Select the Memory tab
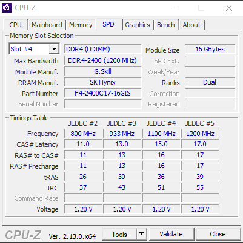This screenshot has height=243, width=243. click(x=81, y=25)
